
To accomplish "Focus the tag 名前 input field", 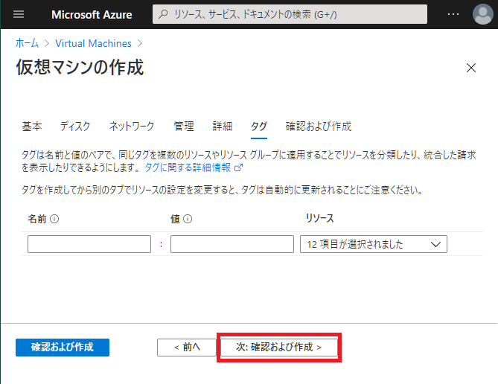I will (x=89, y=244).
